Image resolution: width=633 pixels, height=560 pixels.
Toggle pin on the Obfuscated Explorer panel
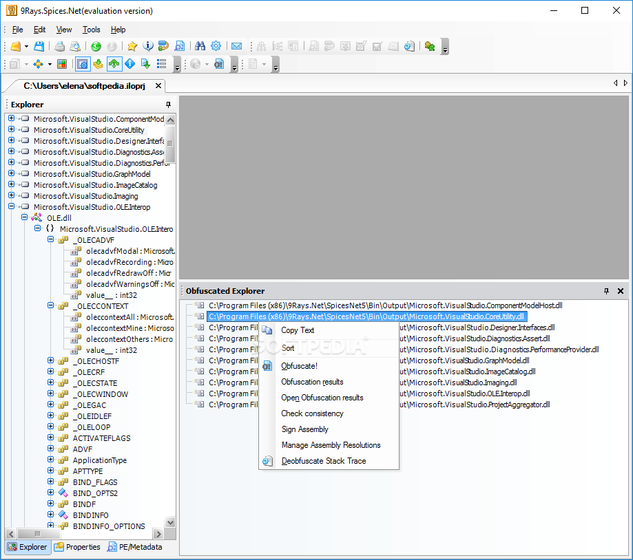click(x=606, y=291)
